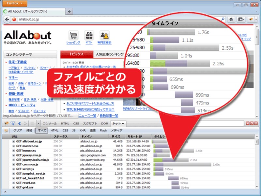
Task: Filter requests by HTML type
Action: 54,130
